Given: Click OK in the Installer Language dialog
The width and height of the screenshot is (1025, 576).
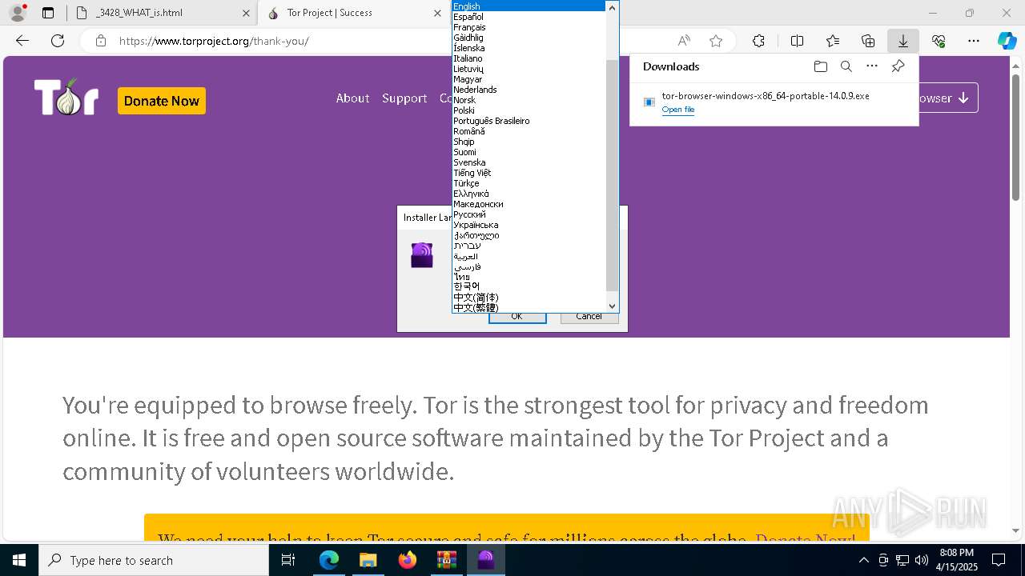Looking at the screenshot, I should point(517,317).
